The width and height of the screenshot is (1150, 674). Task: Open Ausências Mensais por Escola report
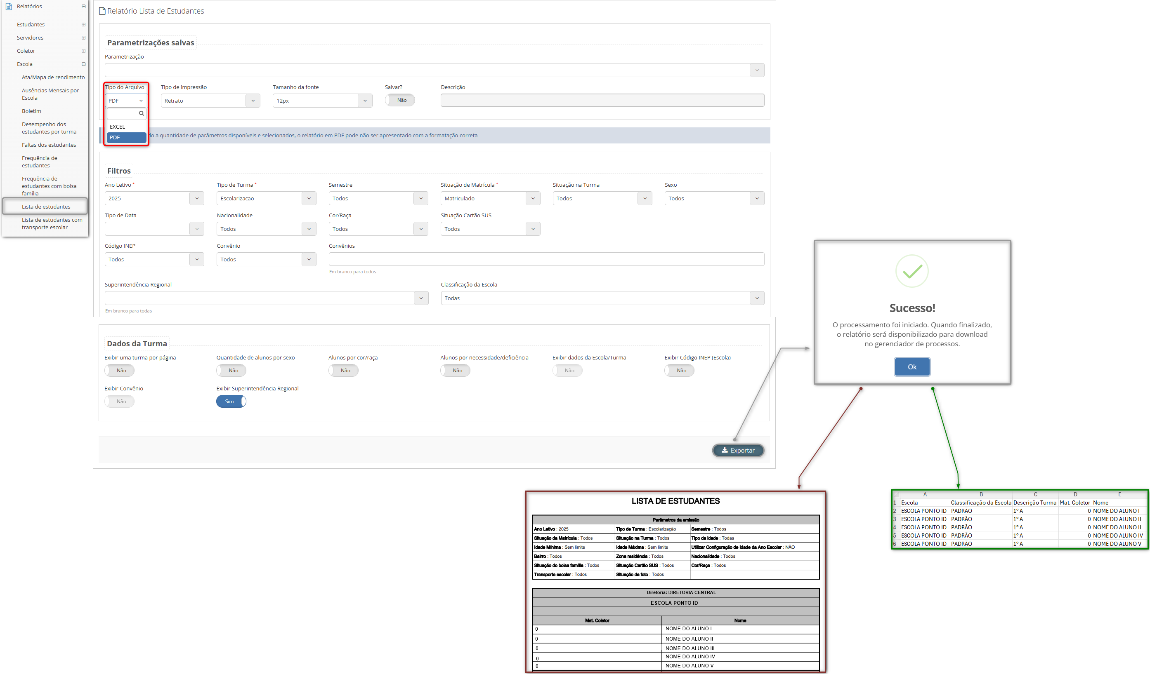coord(50,94)
